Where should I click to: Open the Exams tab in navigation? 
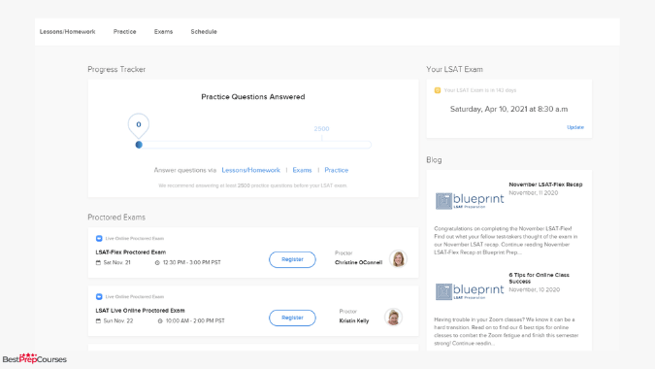tap(163, 32)
